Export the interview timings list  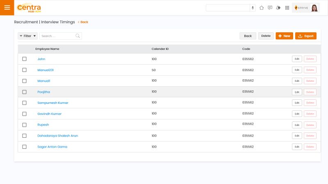306,36
